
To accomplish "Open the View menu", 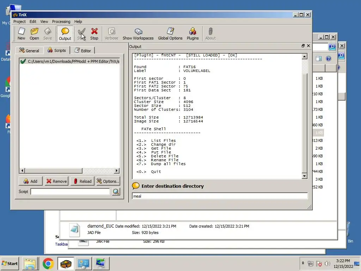I will tap(44, 22).
